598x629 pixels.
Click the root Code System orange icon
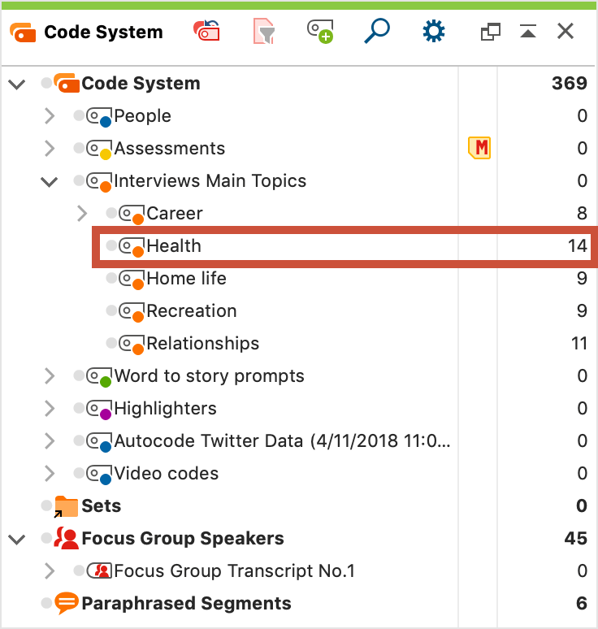coord(66,83)
